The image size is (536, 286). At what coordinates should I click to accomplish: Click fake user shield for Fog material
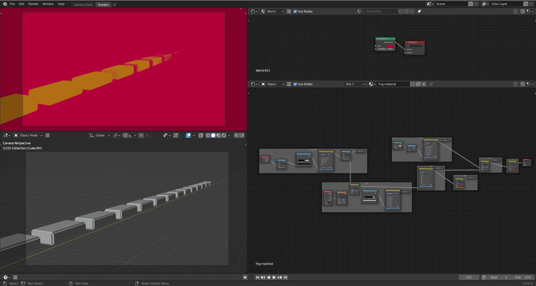tap(412, 84)
